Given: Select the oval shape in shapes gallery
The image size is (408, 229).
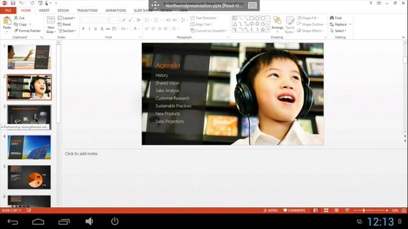Looking at the screenshot, I should point(258,18).
